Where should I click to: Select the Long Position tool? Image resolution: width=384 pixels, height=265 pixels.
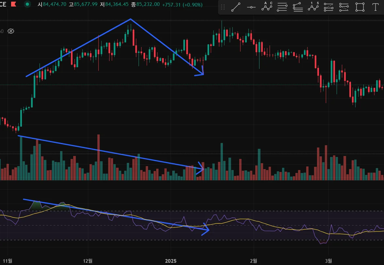[x=328, y=7]
